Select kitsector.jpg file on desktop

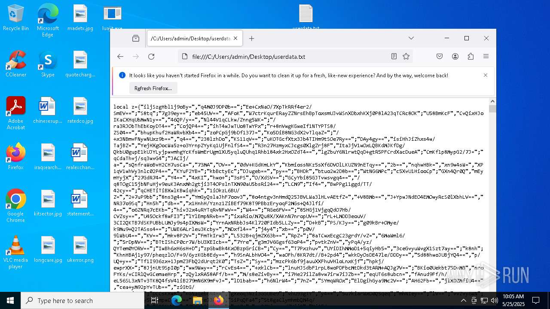pyautogui.click(x=48, y=203)
